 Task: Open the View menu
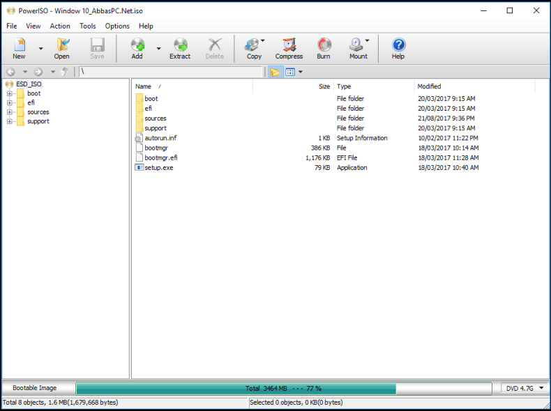pyautogui.click(x=33, y=26)
